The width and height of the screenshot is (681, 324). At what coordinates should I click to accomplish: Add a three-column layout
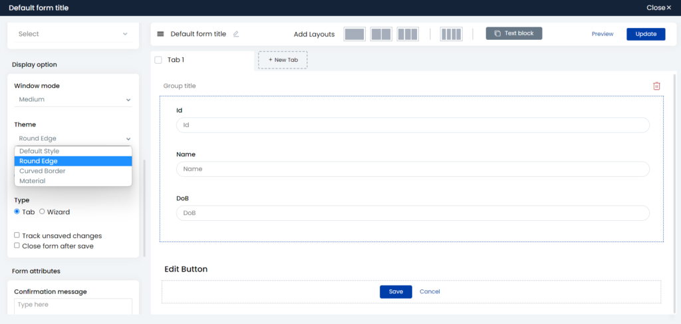[408, 34]
